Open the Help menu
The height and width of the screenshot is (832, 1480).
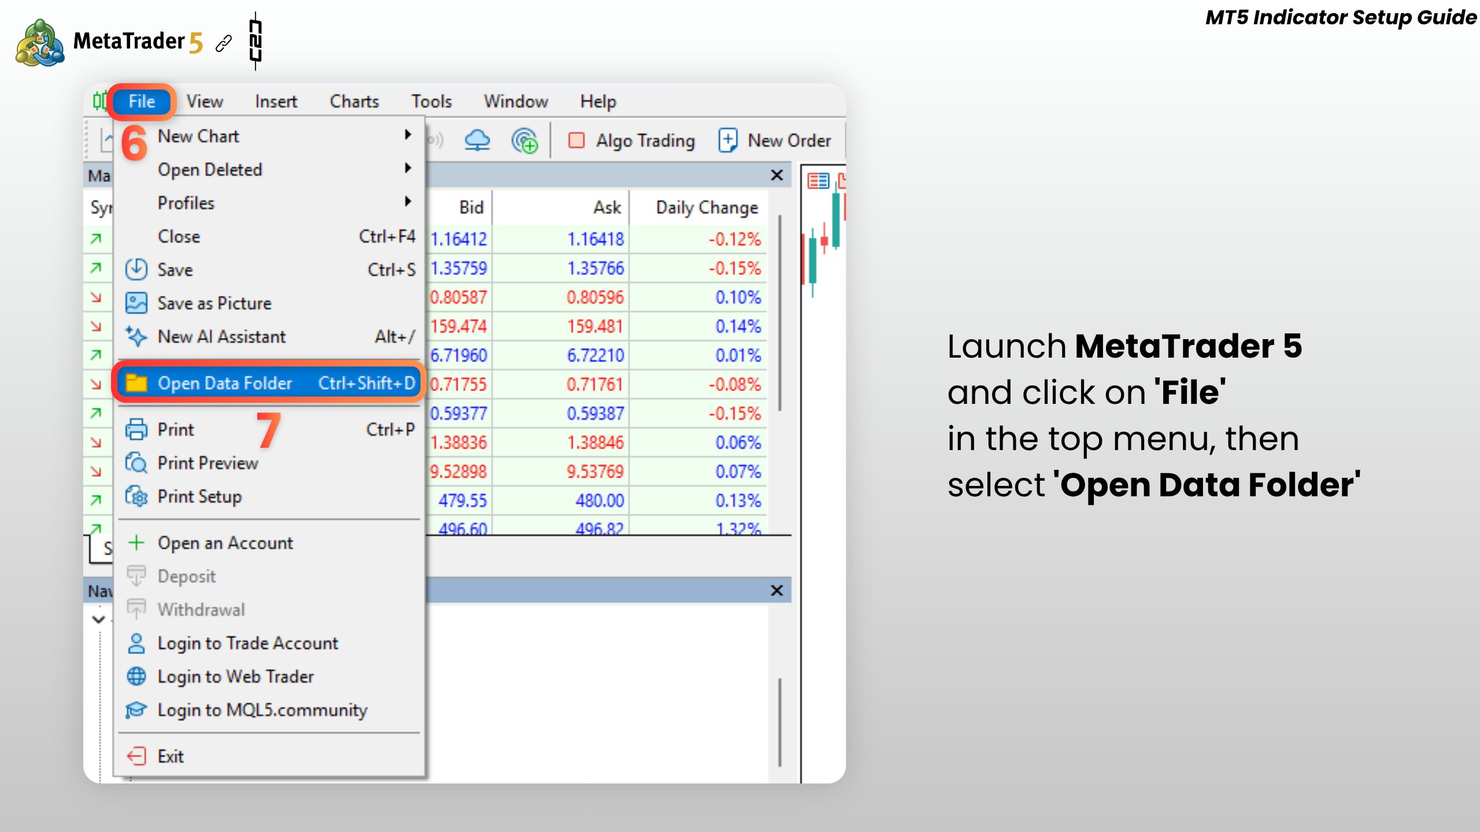coord(598,102)
